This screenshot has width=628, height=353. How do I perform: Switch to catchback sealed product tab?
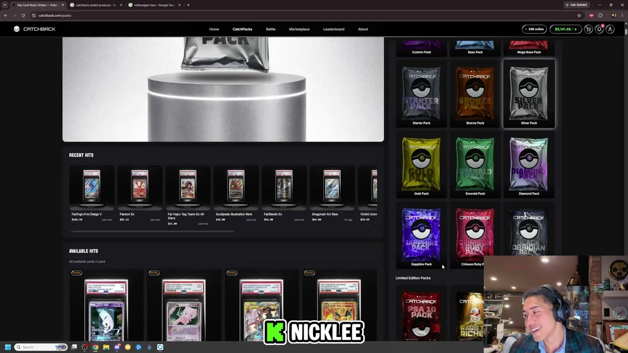(x=96, y=5)
